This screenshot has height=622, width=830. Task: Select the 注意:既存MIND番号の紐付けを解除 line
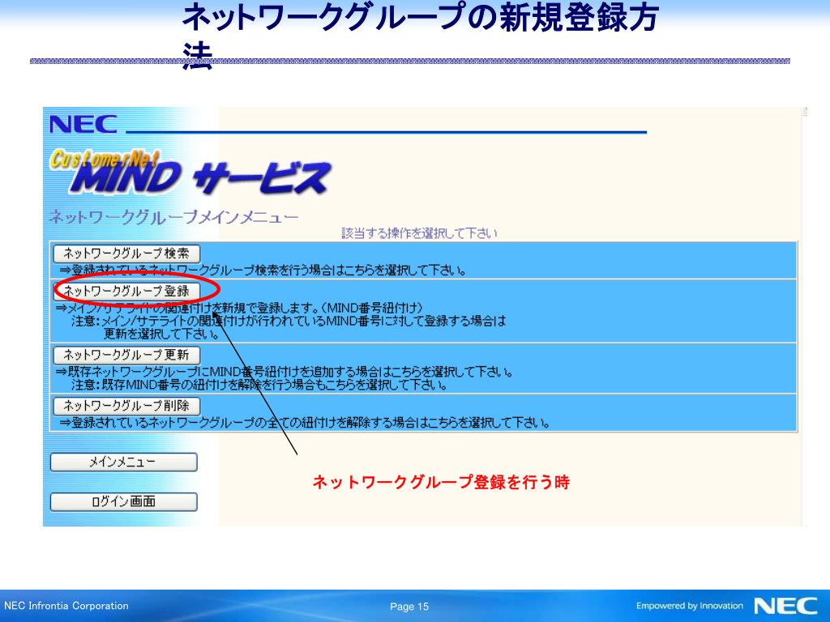point(260,385)
